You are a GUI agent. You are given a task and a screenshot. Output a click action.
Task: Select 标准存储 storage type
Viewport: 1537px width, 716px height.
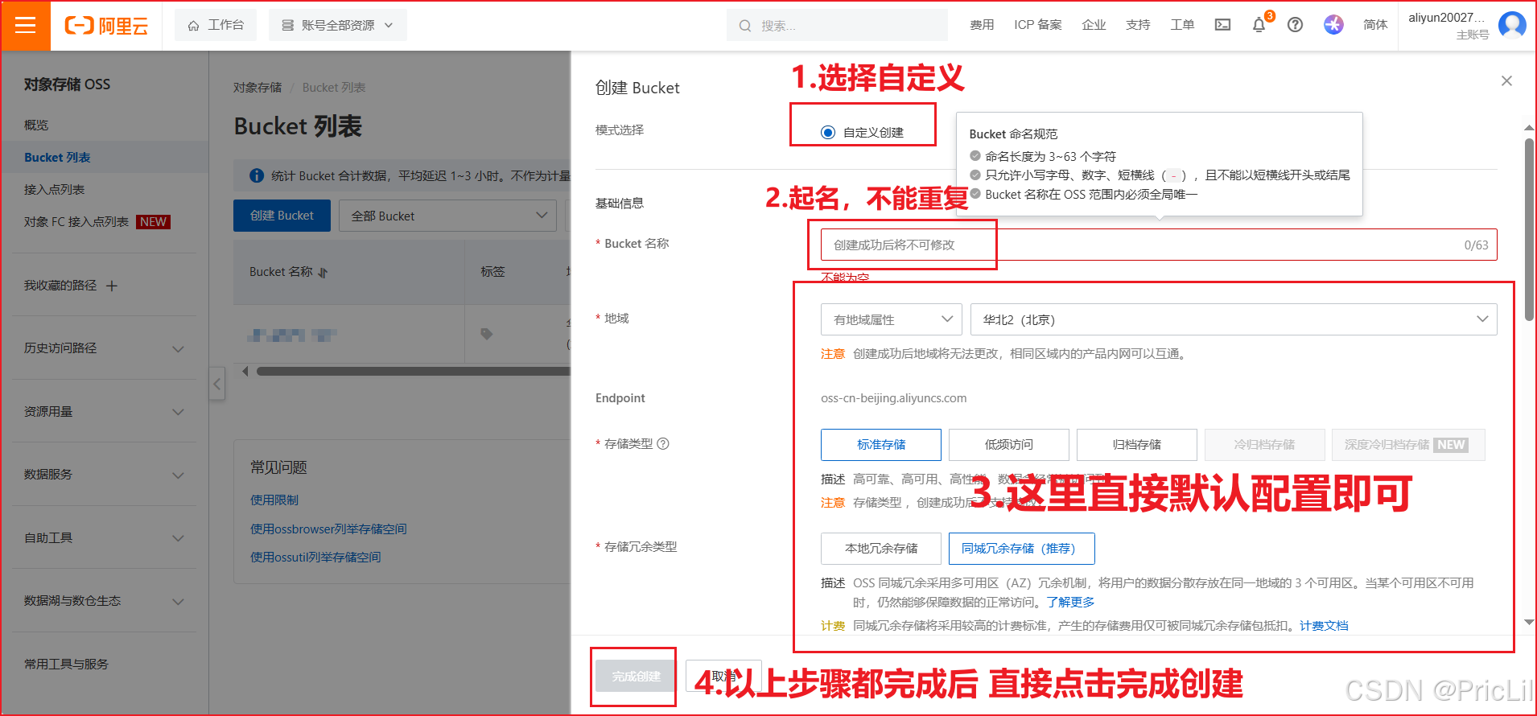tap(881, 444)
